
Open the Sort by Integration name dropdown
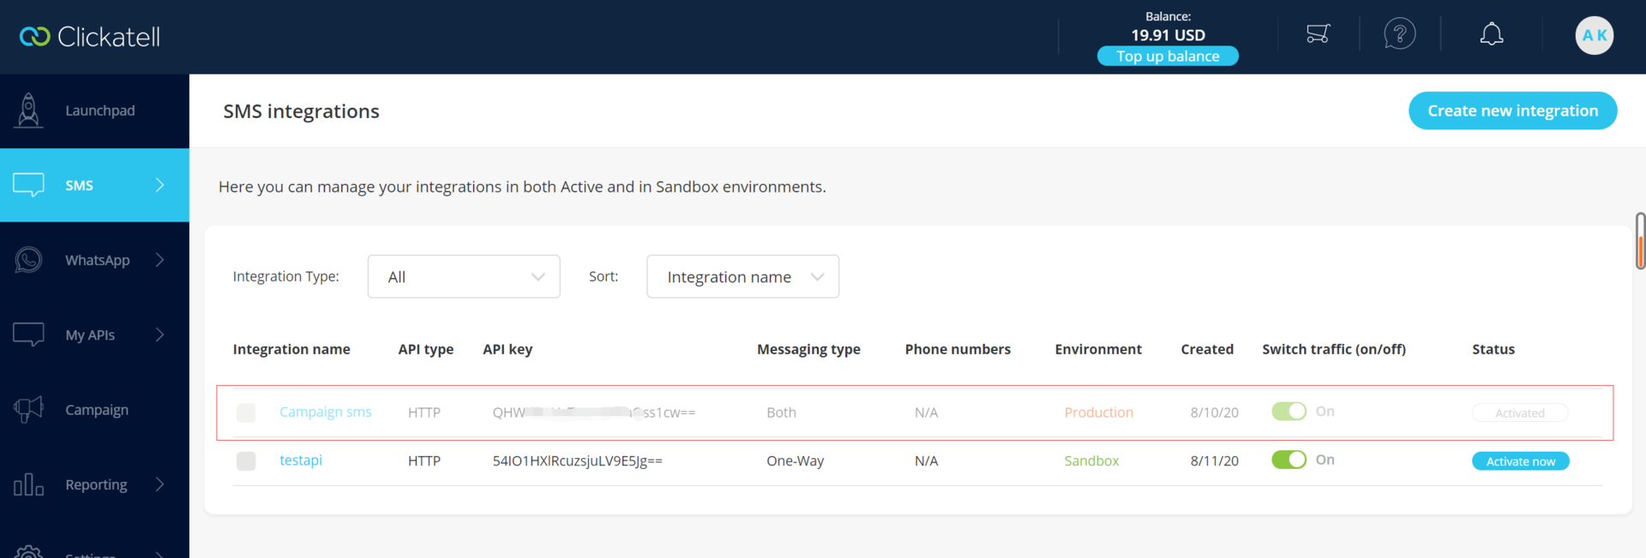[x=742, y=276]
